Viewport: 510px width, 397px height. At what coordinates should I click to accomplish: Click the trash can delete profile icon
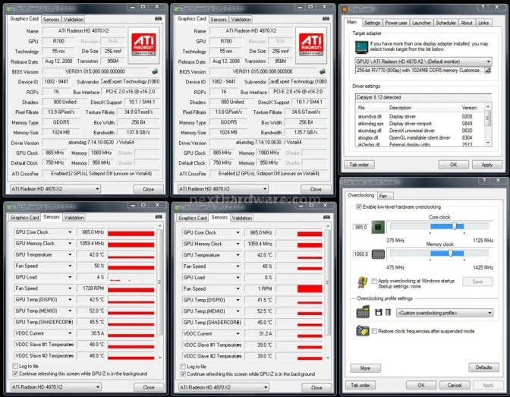[388, 313]
